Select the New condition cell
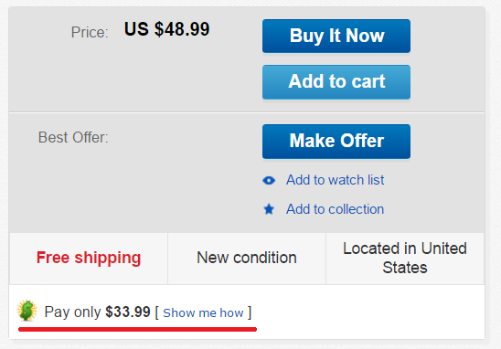 point(247,259)
